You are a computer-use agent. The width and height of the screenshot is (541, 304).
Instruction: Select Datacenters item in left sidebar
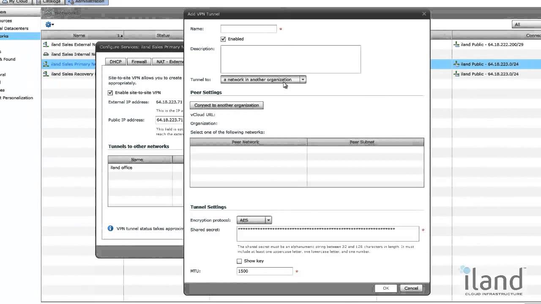click(x=14, y=28)
